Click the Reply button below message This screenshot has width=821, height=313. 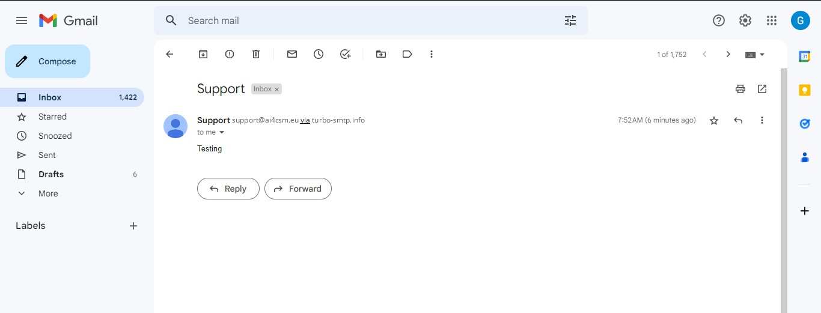[x=228, y=189]
